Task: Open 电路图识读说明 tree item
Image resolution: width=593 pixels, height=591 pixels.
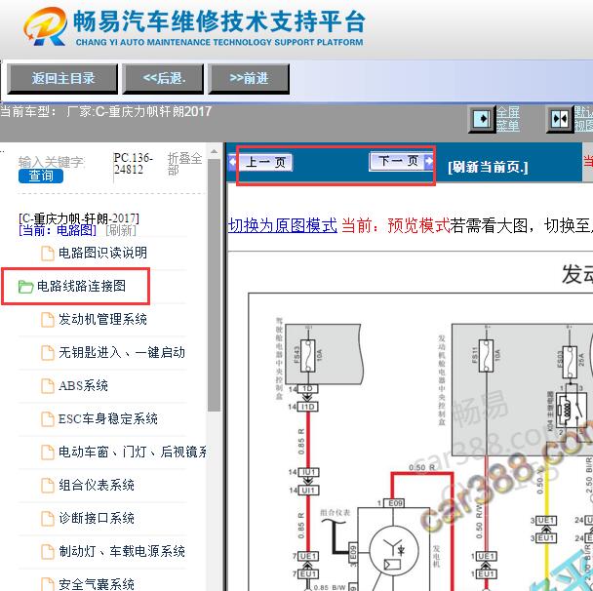Action: pos(102,253)
